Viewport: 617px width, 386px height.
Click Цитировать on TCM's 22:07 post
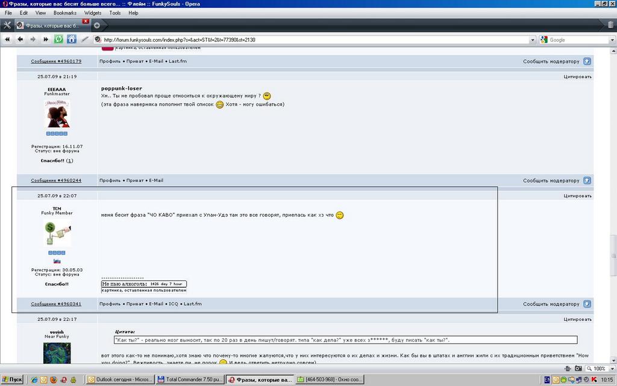pyautogui.click(x=577, y=196)
